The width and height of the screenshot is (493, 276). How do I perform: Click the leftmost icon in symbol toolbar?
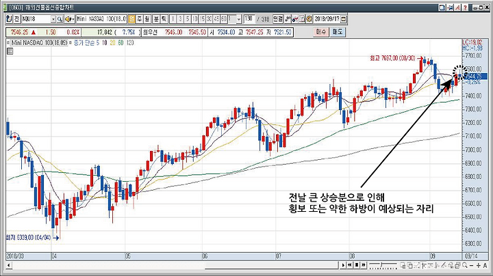click(9, 19)
